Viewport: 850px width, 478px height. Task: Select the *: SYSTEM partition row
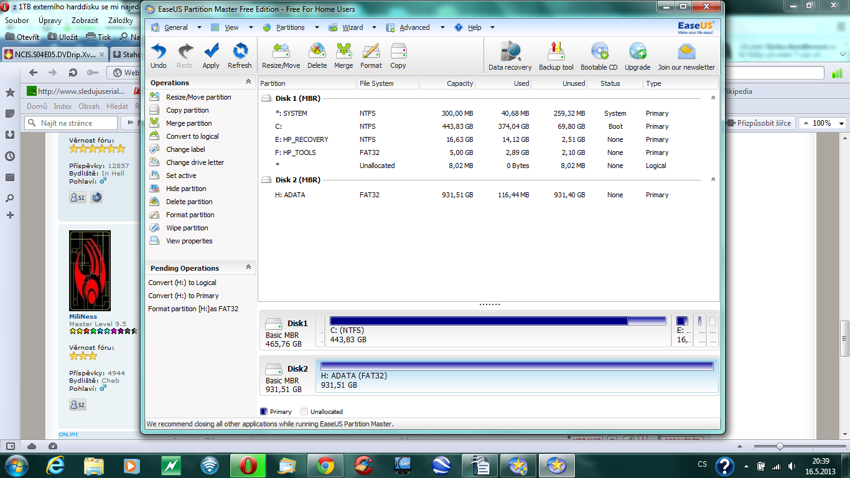click(488, 113)
